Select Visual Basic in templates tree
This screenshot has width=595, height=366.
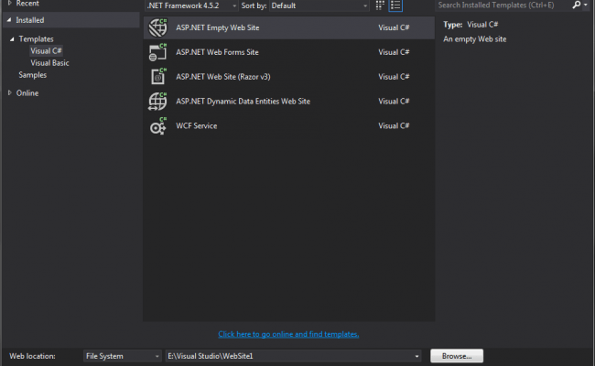tap(49, 63)
